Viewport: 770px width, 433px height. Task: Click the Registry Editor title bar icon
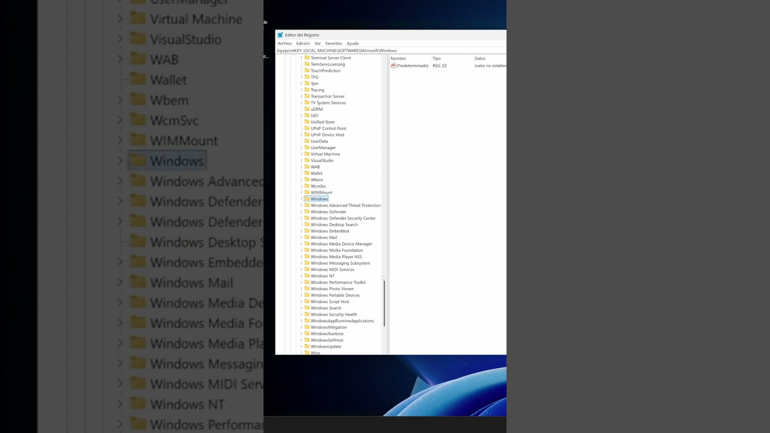click(280, 35)
